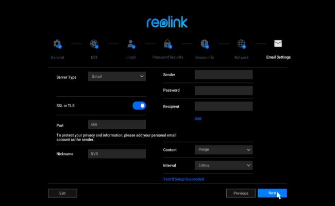Open the Server Type Gmail dropdown

117,77
